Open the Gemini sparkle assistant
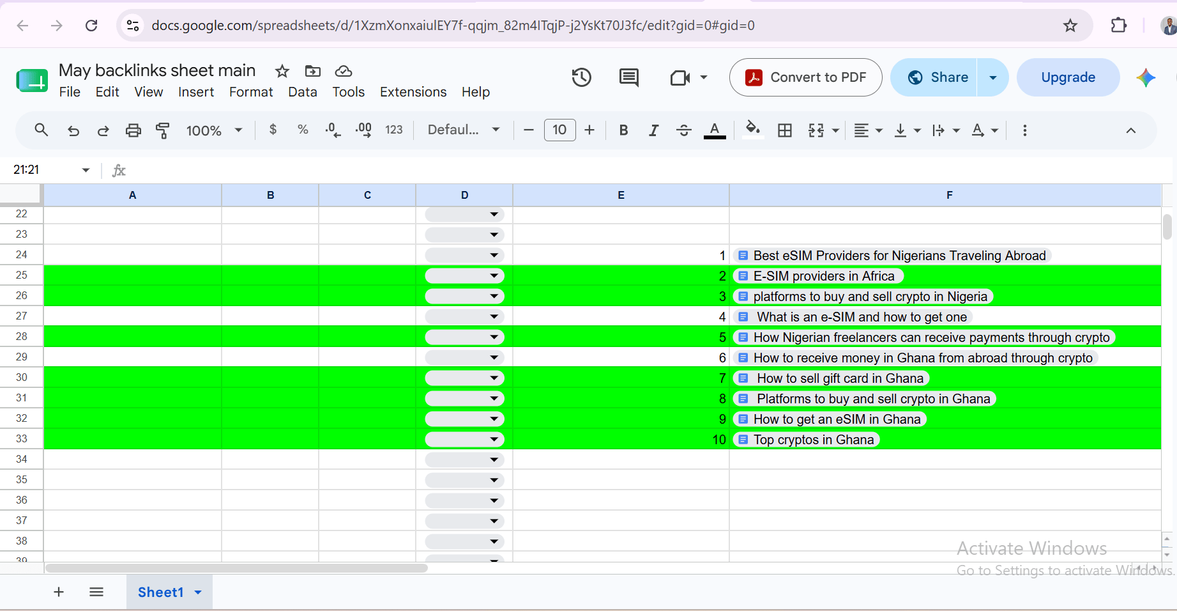 point(1146,77)
